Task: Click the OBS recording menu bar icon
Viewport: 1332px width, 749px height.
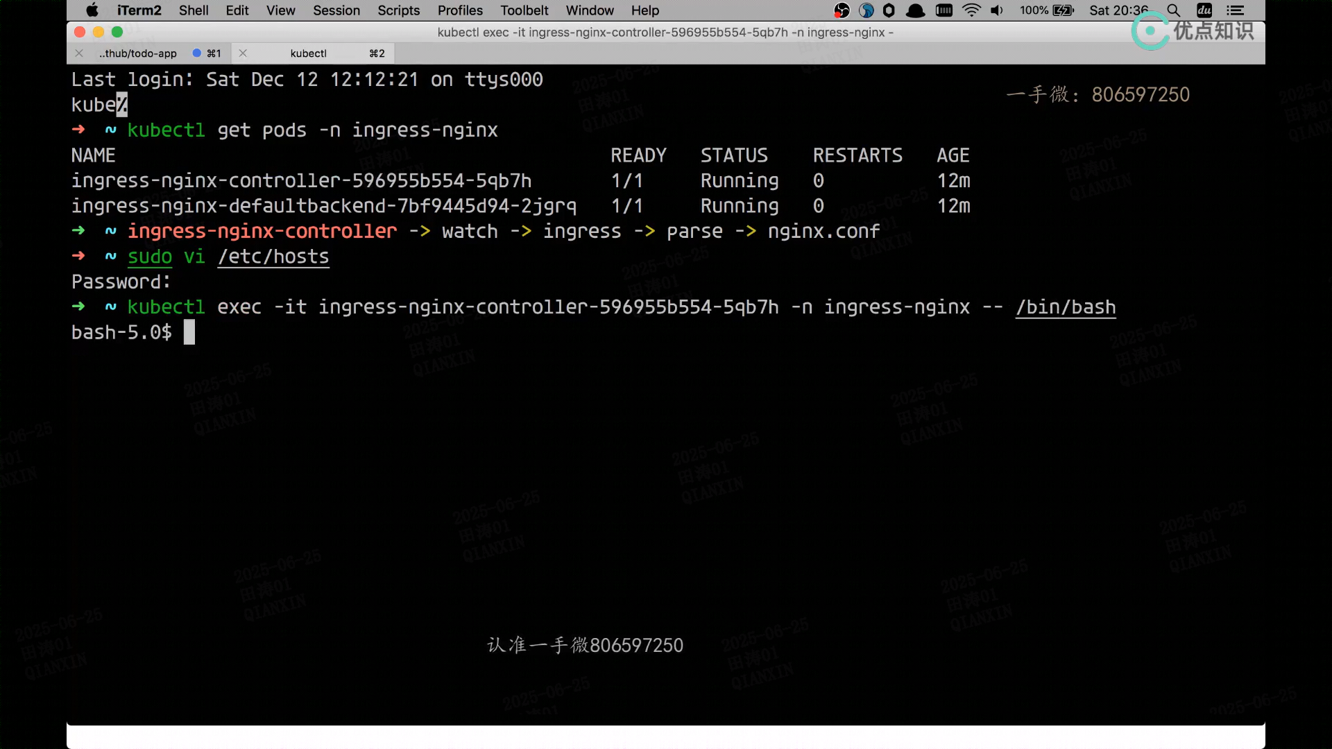Action: [x=842, y=10]
